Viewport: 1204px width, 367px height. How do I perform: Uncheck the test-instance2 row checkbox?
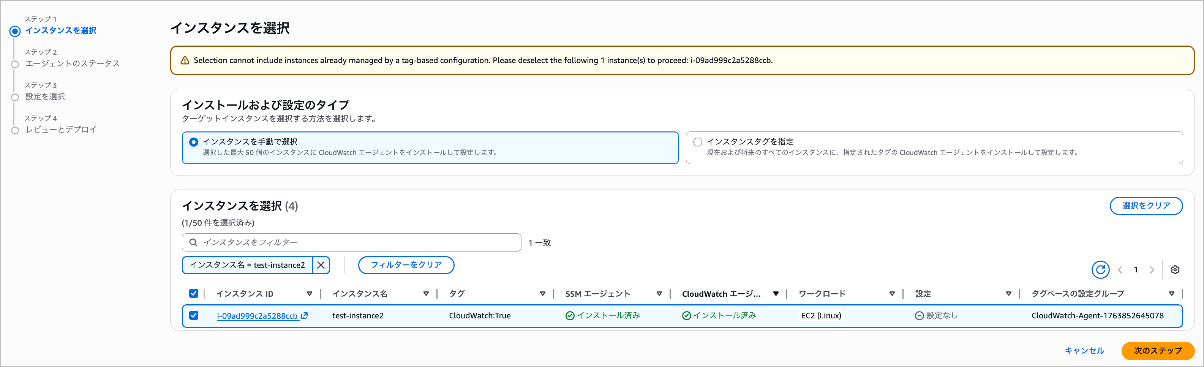tap(193, 316)
